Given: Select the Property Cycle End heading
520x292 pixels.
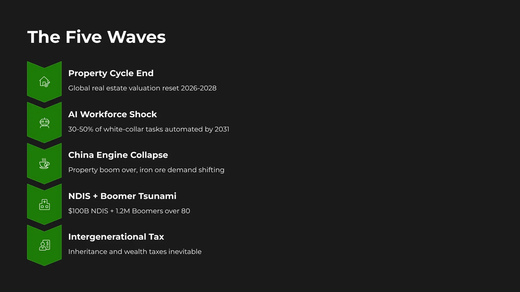Looking at the screenshot, I should (x=111, y=73).
